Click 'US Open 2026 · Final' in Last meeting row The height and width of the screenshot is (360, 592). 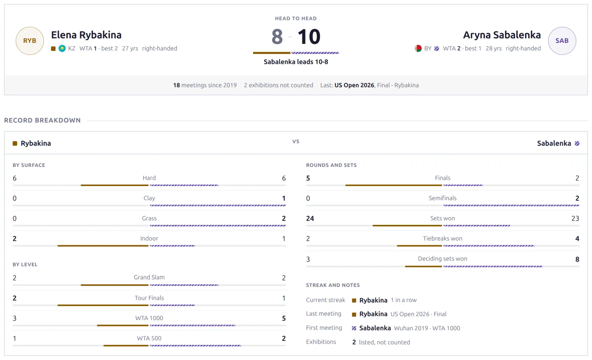[x=418, y=315]
